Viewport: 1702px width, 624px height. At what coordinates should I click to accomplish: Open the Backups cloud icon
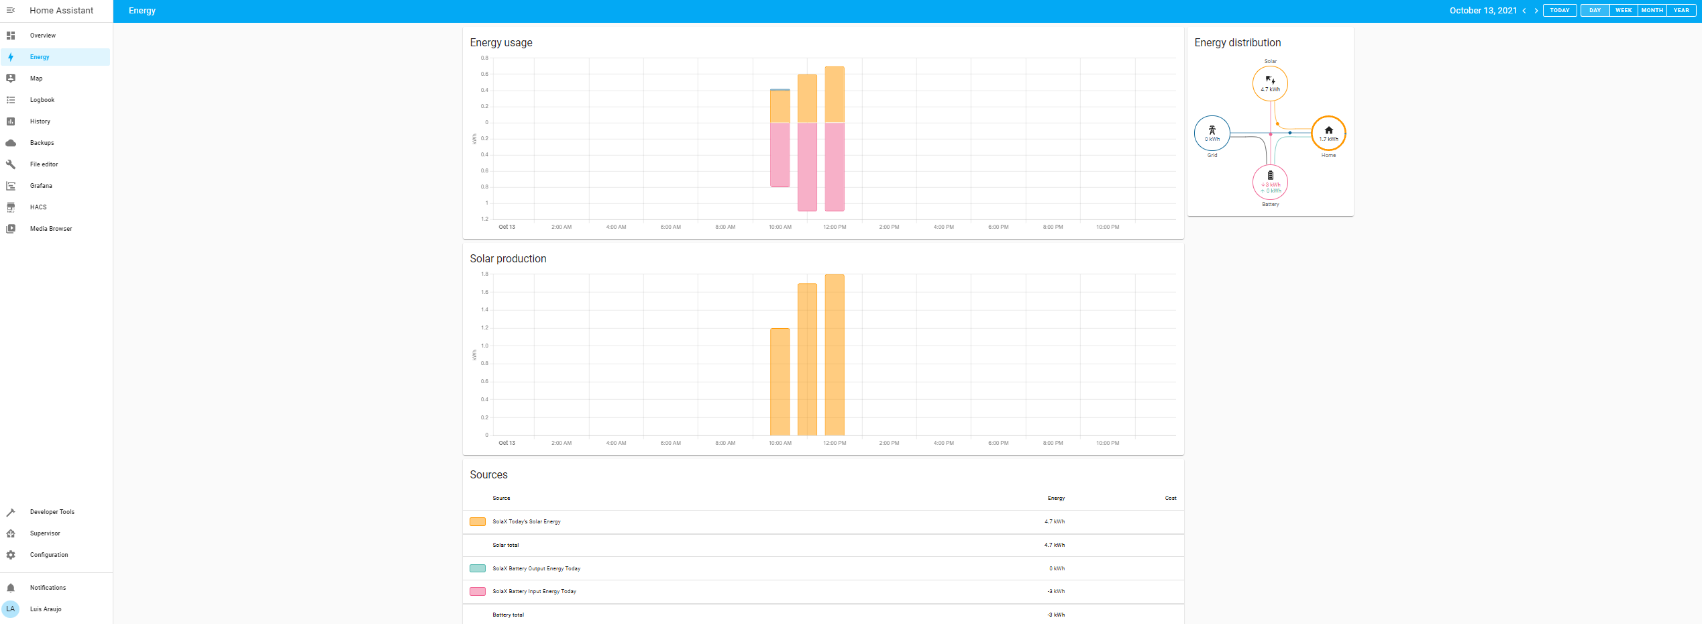(x=11, y=143)
